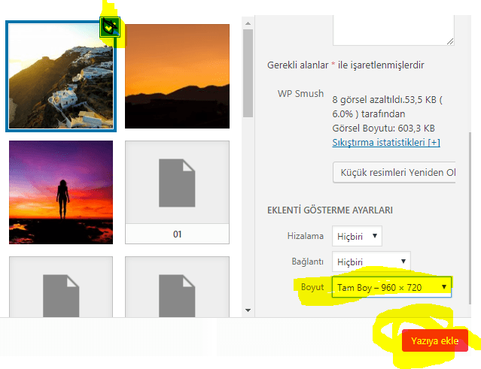Click the text area resize handle
Image resolution: width=481 pixels, height=369 pixels.
(450, 41)
